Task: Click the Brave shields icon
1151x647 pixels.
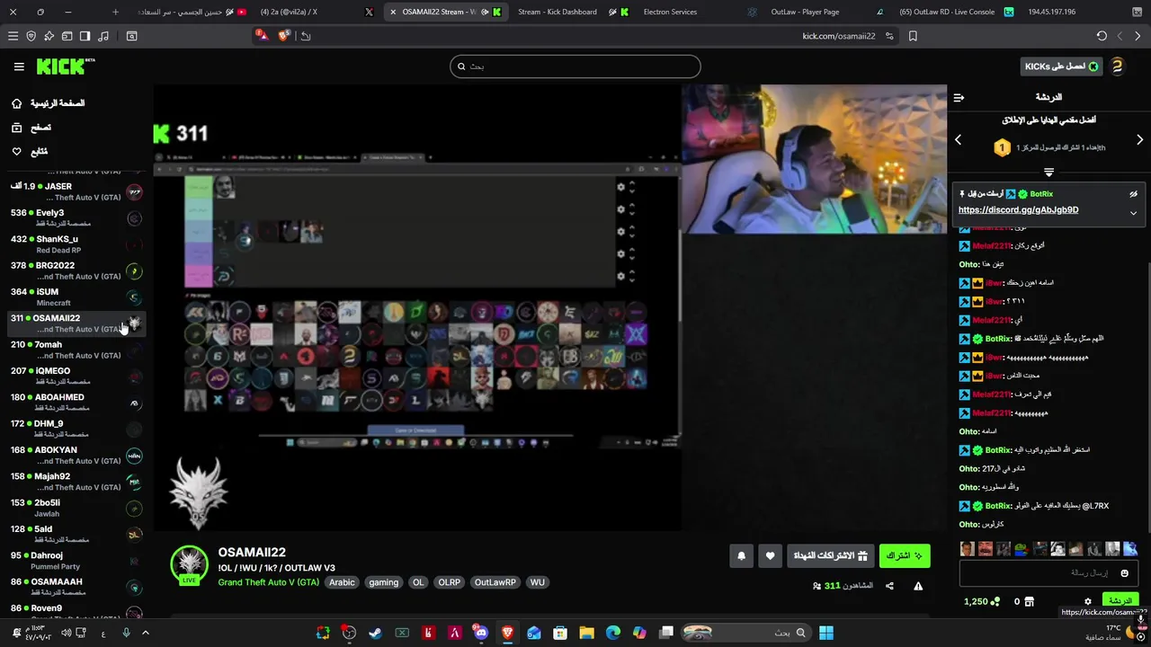Action: click(285, 36)
